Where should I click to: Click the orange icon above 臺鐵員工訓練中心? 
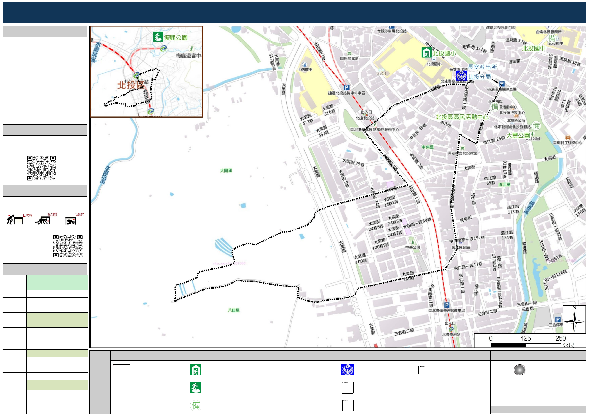pyautogui.click(x=568, y=137)
